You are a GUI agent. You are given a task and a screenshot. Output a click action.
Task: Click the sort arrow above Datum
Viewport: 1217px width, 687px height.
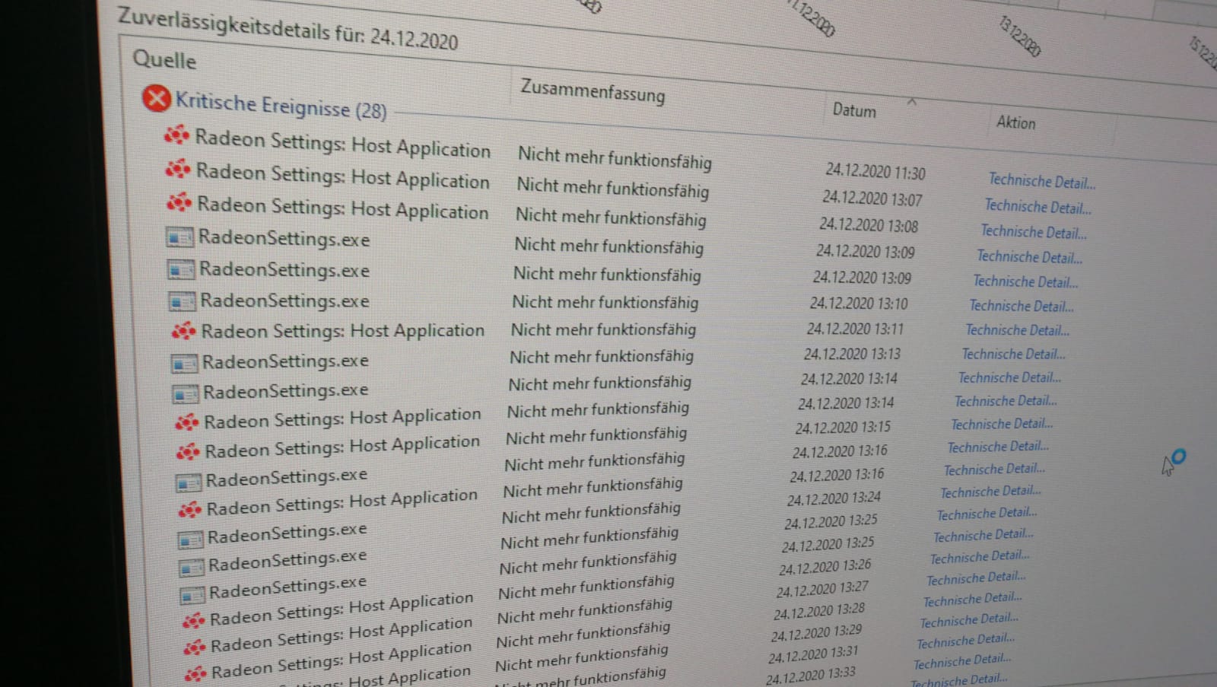(912, 100)
